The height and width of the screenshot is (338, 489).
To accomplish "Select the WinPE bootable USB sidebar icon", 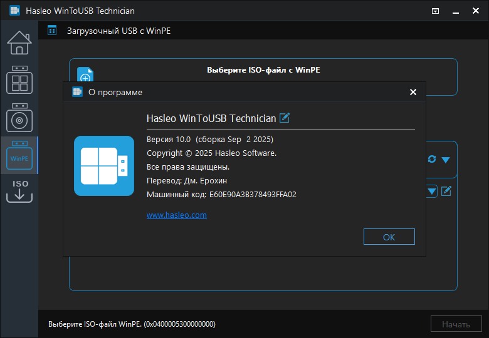I will [x=19, y=155].
